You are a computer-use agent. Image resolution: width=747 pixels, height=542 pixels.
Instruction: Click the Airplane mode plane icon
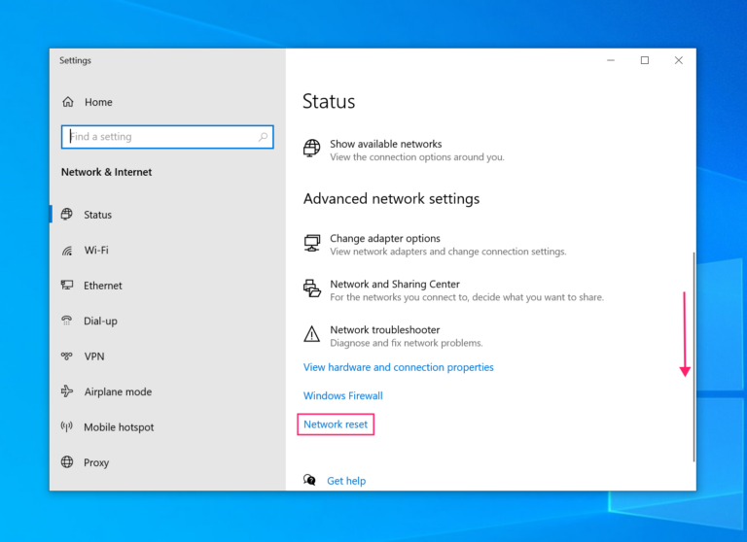pyautogui.click(x=67, y=391)
